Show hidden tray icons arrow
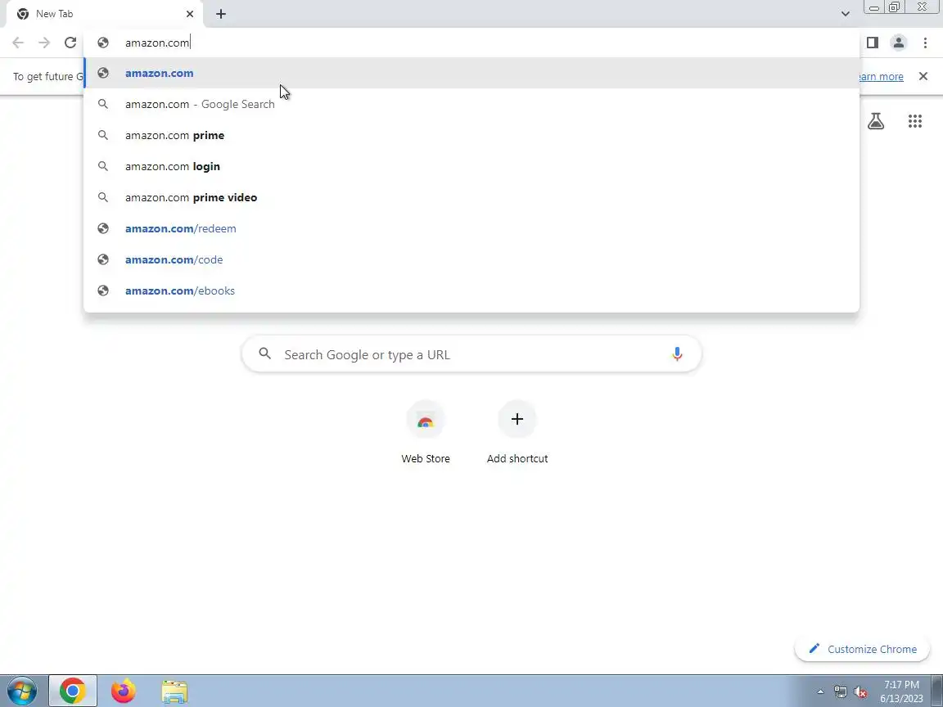Image resolution: width=943 pixels, height=707 pixels. pyautogui.click(x=820, y=692)
